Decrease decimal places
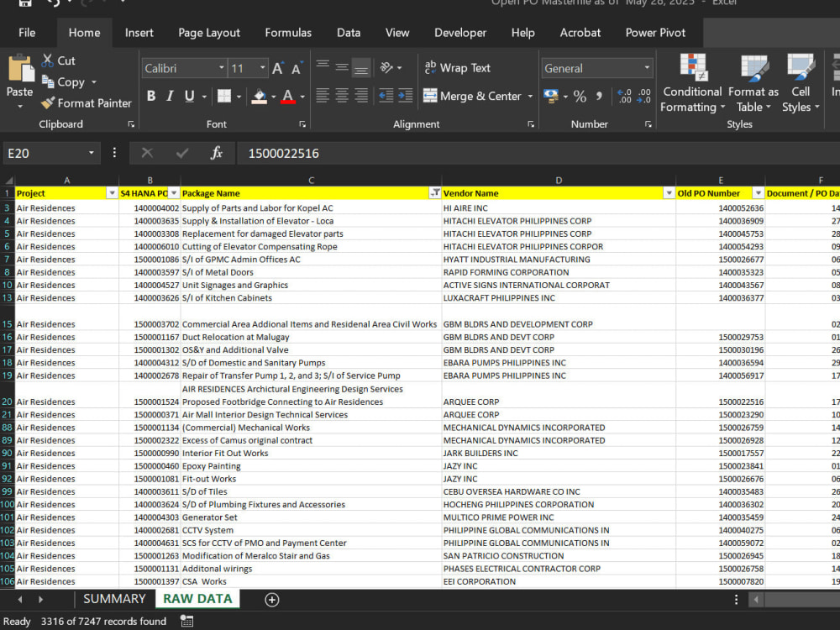 click(x=643, y=96)
